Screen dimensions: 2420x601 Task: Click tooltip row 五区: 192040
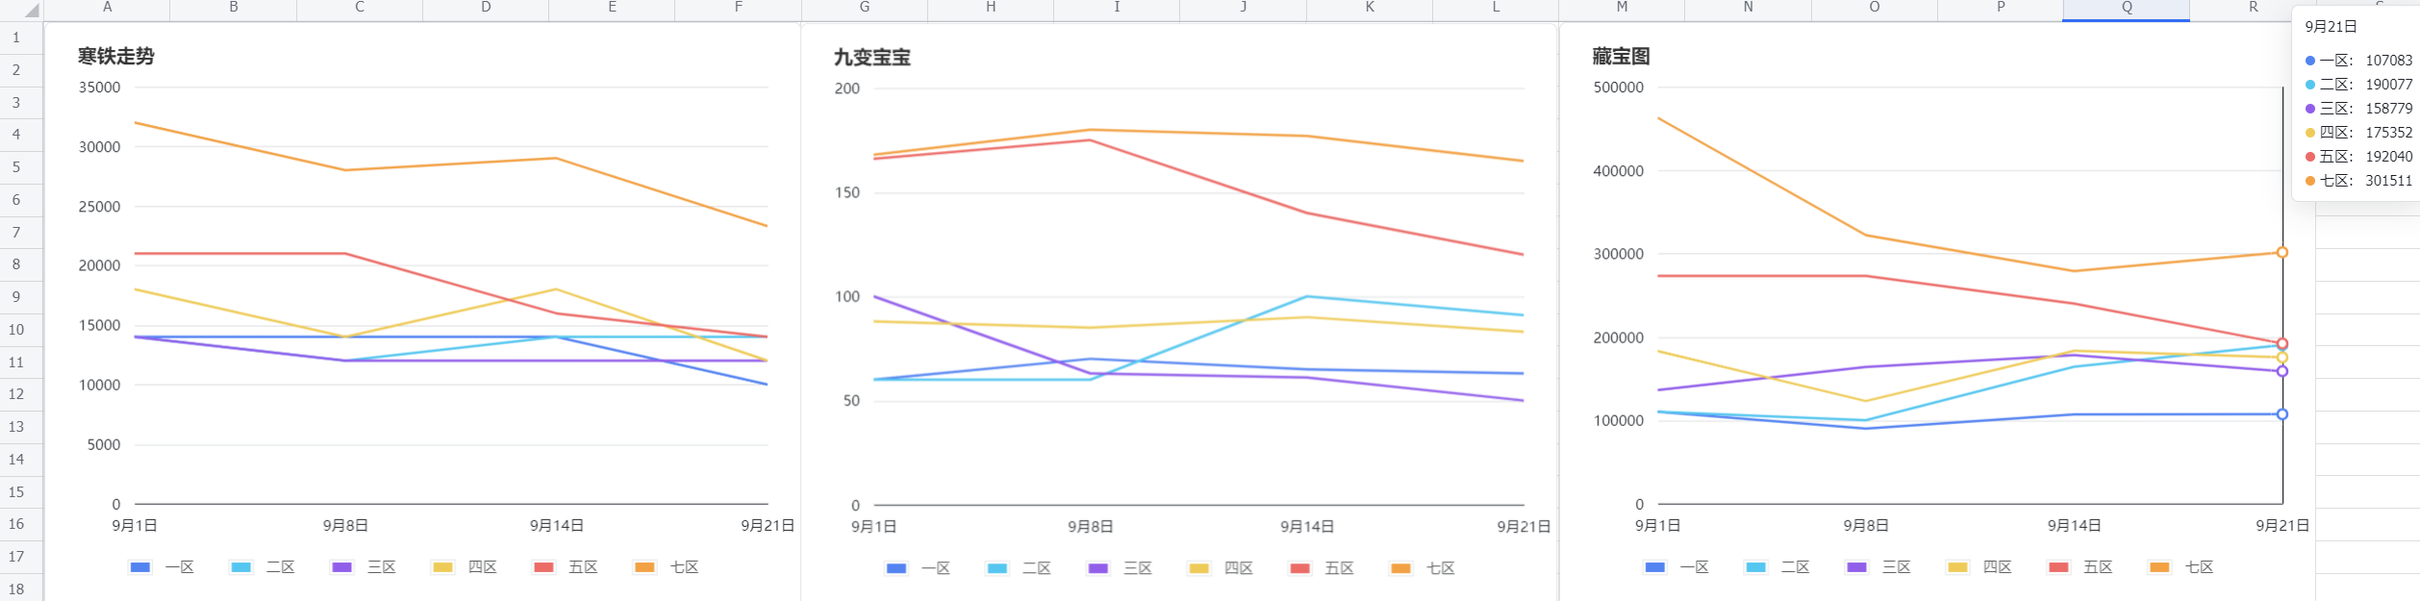(x=2358, y=157)
